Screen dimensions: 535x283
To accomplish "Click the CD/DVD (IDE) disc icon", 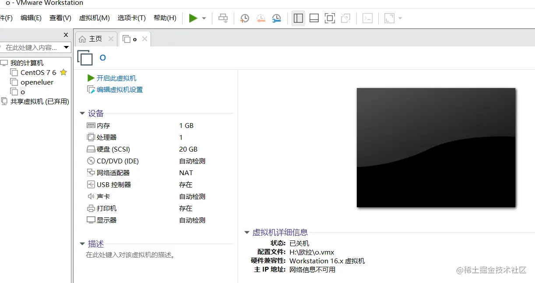I will pyautogui.click(x=91, y=161).
